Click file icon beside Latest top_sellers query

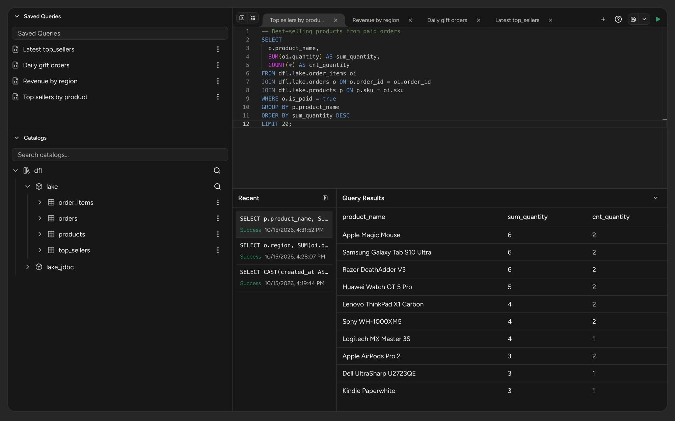coord(16,49)
